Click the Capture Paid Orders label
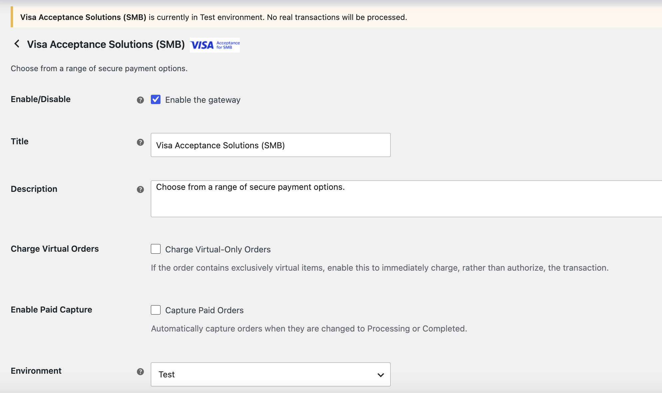 click(204, 310)
